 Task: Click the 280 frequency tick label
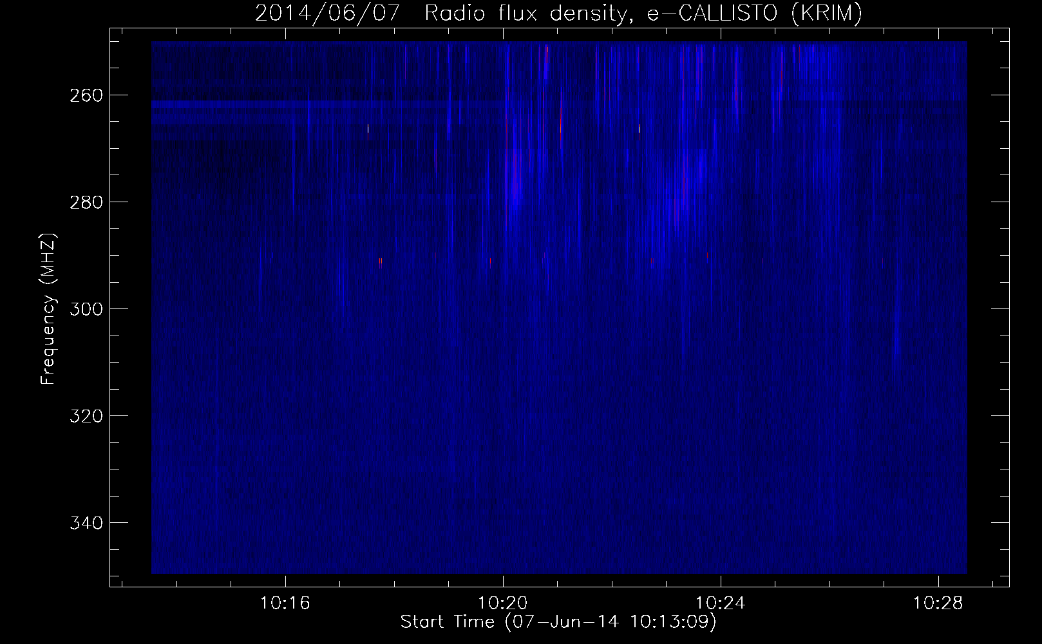pyautogui.click(x=85, y=202)
